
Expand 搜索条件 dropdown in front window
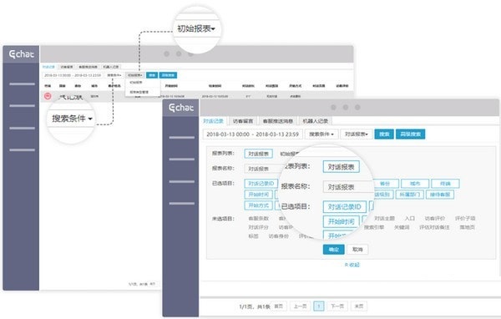click(x=321, y=134)
